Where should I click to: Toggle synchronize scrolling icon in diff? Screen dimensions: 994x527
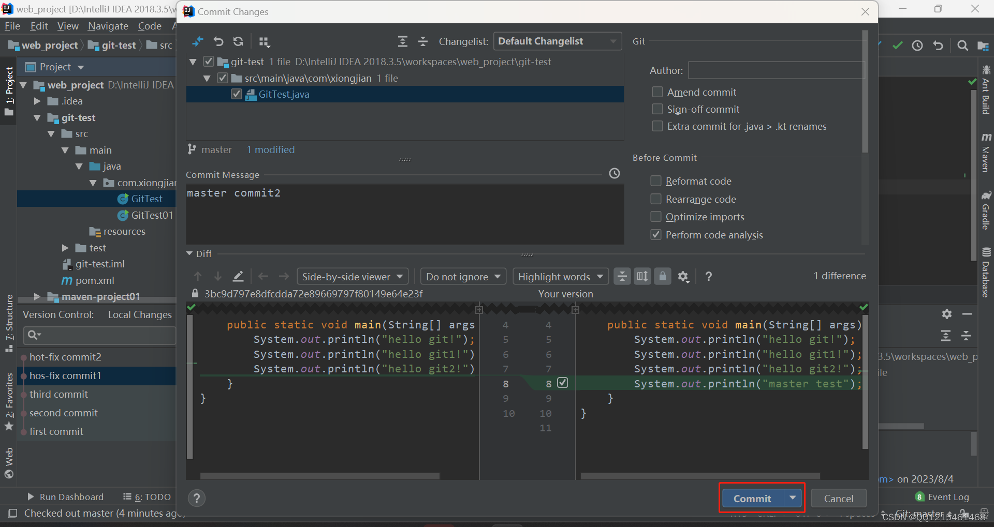pos(642,276)
